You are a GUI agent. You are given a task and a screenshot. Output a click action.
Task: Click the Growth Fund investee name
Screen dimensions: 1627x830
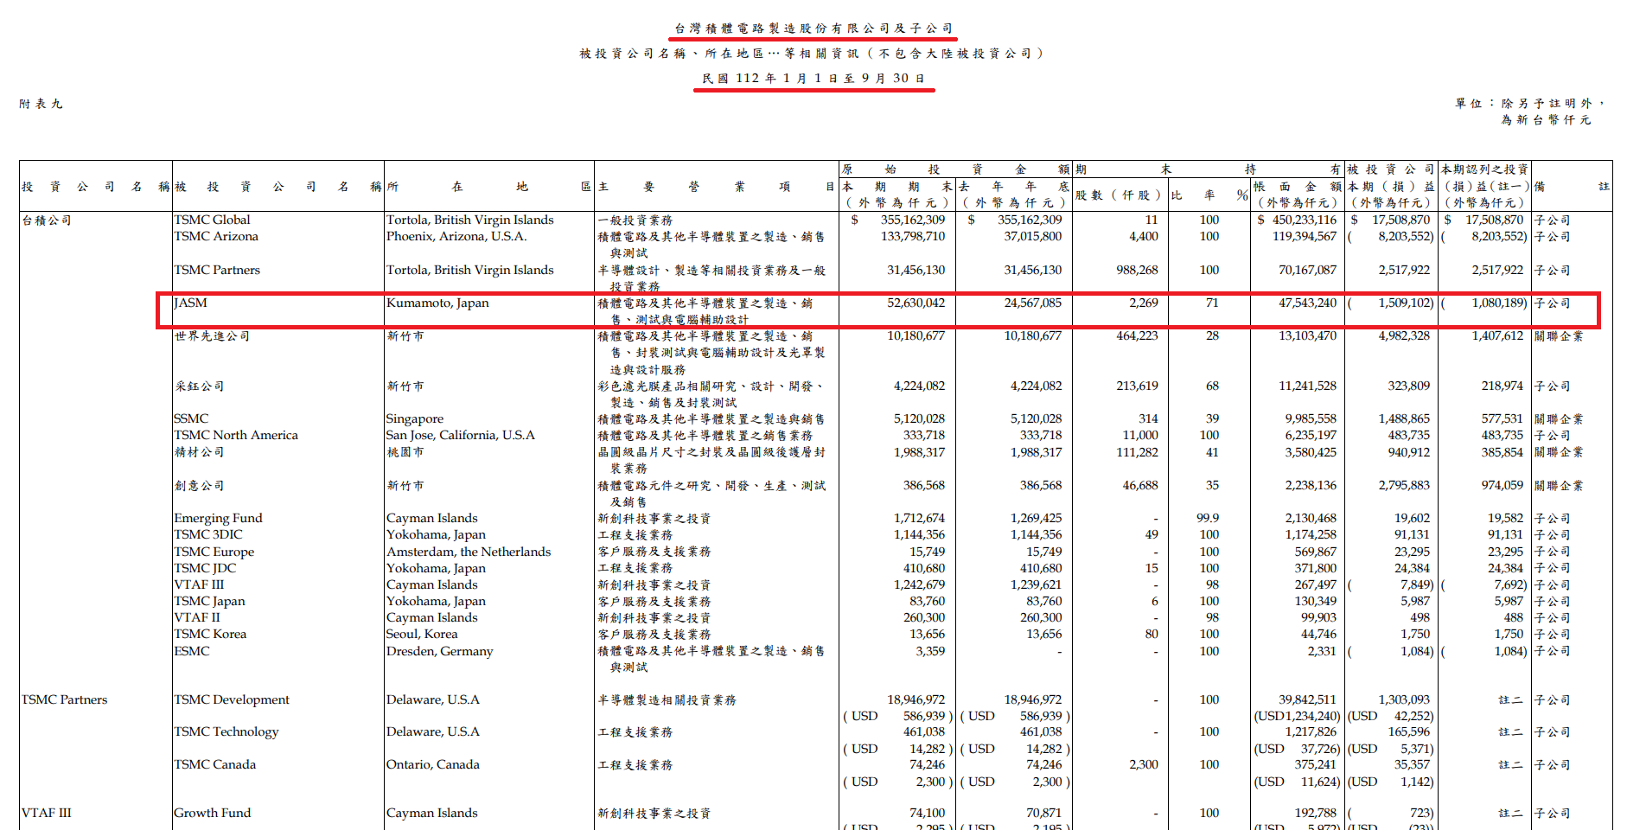pos(213,813)
